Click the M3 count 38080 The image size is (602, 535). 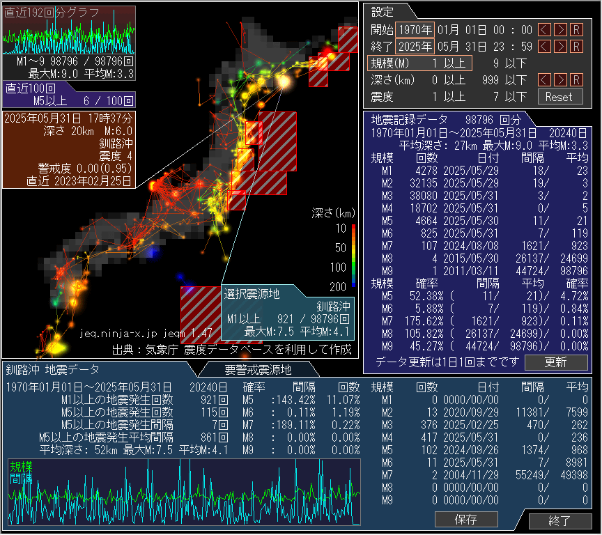click(424, 196)
